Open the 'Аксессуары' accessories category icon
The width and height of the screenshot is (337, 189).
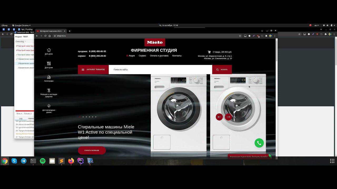pos(49,77)
